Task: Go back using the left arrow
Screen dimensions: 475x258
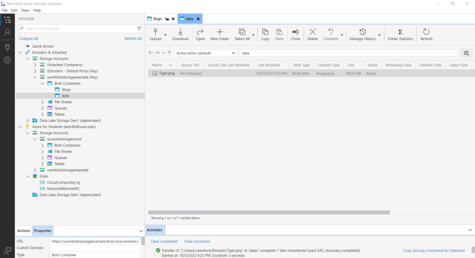Action: [x=151, y=53]
